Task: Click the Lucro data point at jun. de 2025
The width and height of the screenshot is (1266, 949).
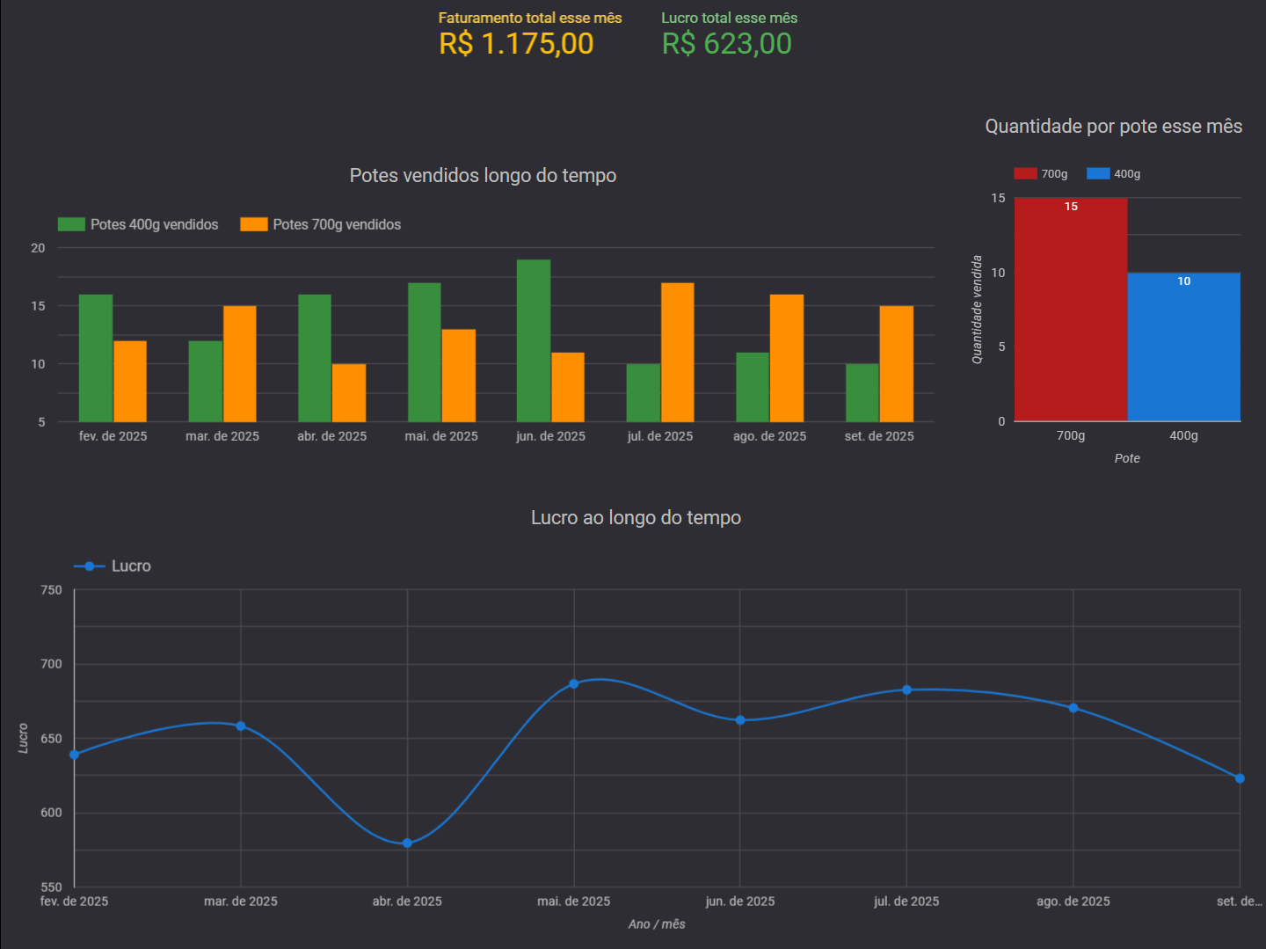Action: point(740,720)
